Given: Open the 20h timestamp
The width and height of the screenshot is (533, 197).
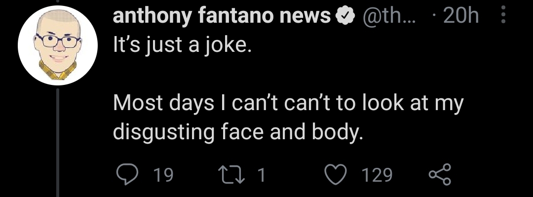Looking at the screenshot, I should click(460, 16).
